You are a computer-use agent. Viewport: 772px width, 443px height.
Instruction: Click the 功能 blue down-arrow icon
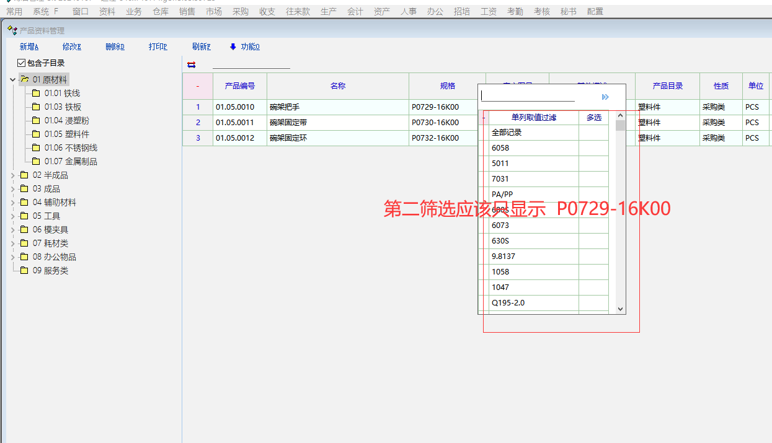[x=233, y=46]
